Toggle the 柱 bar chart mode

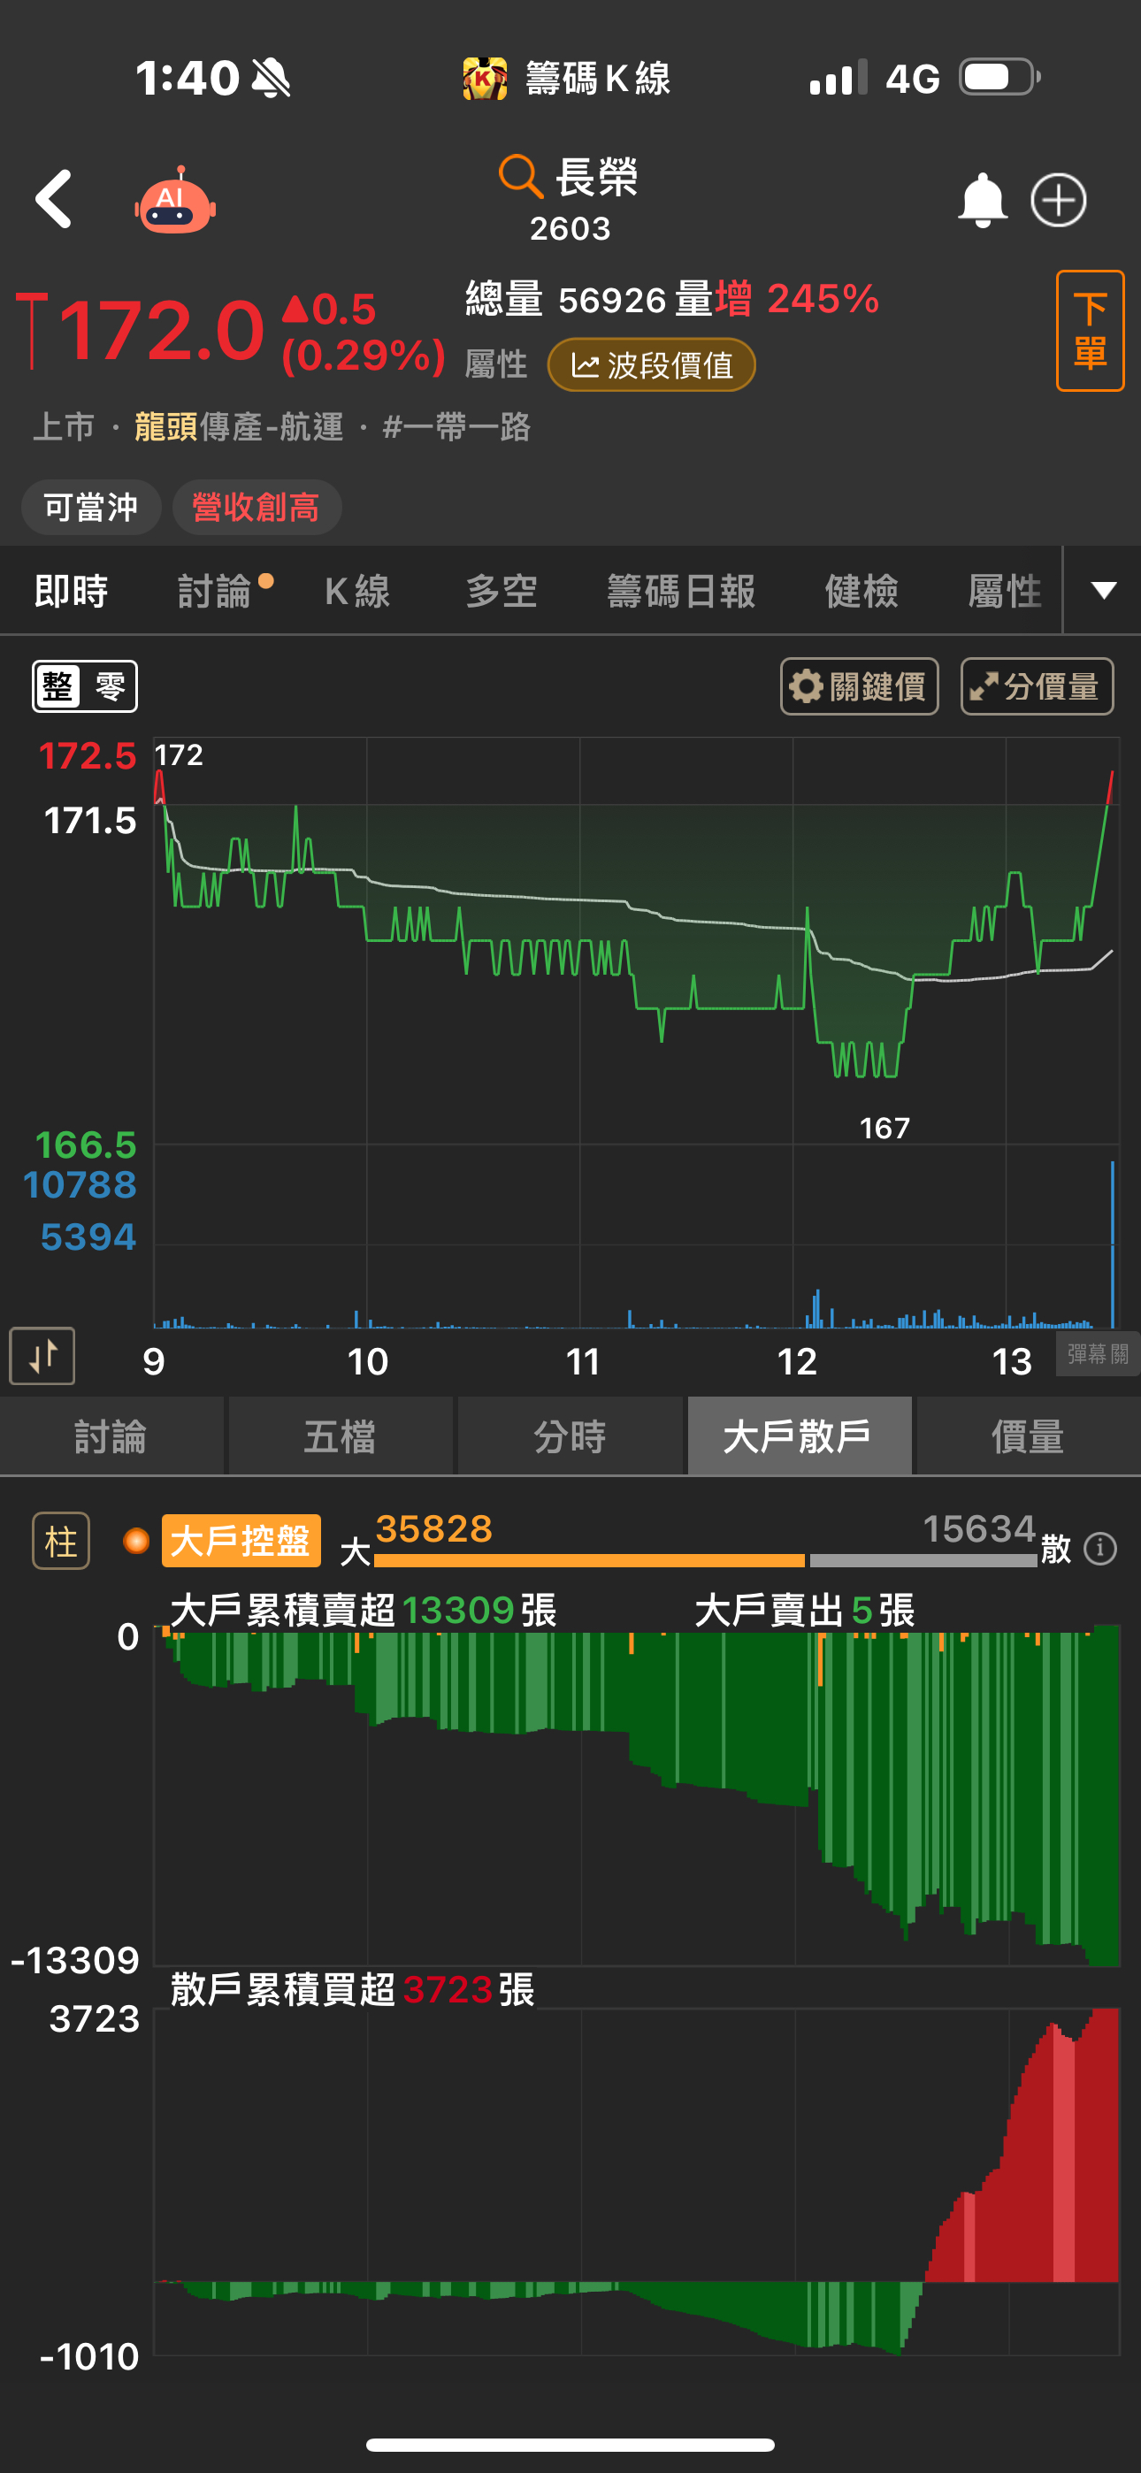click(61, 1541)
